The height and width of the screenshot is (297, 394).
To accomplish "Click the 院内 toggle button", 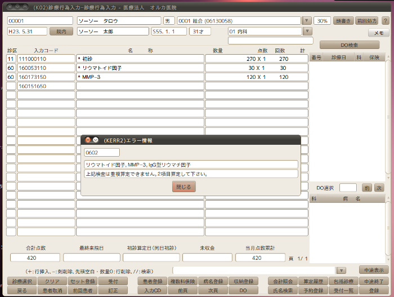I will (x=61, y=32).
